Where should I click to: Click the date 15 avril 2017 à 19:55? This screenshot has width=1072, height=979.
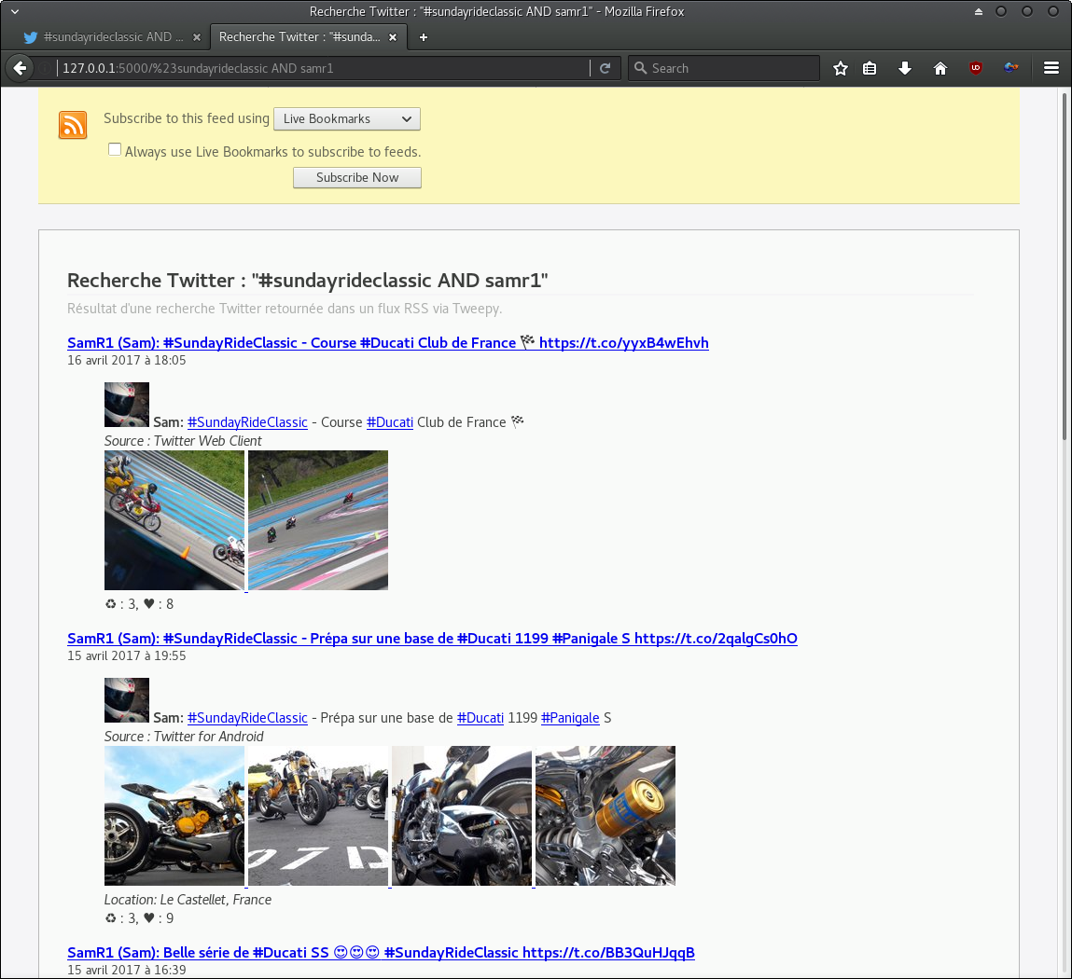(127, 655)
